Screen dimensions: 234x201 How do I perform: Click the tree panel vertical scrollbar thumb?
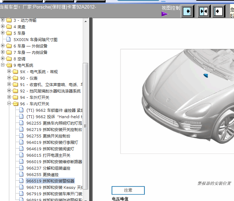point(85,126)
